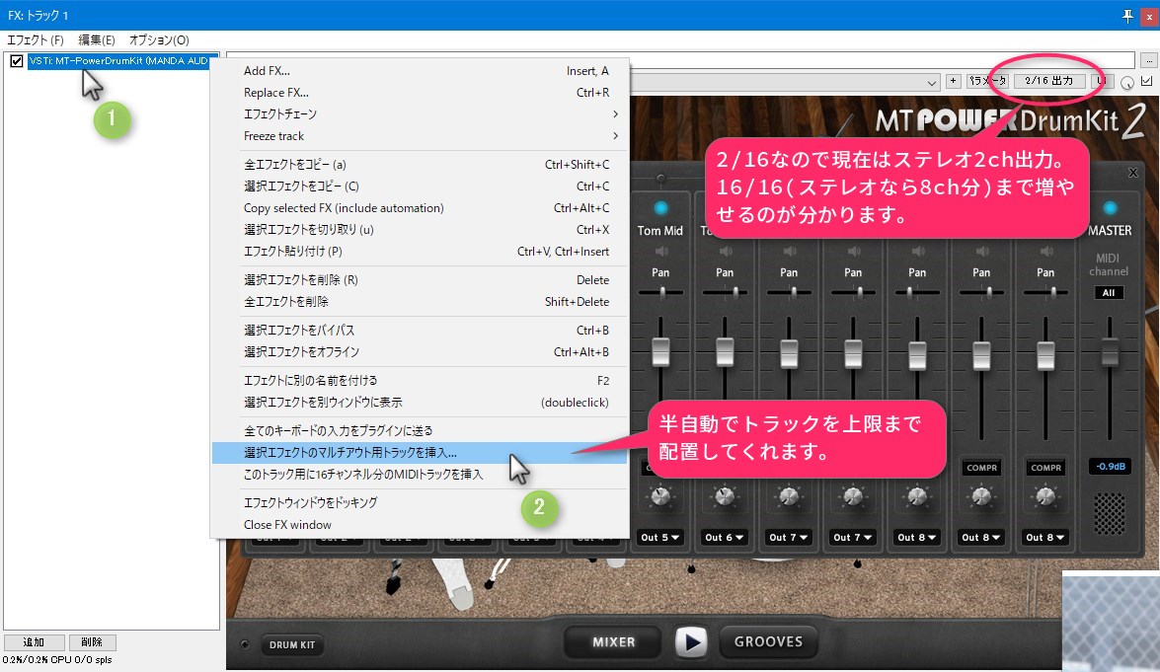This screenshot has width=1160, height=672.
Task: Click speaker icon in the Out 6 strip
Action: pos(725,252)
